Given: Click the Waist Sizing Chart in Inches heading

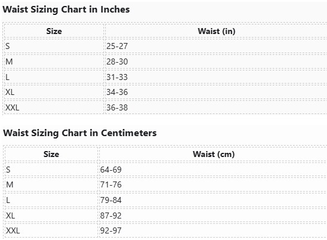Looking at the screenshot, I should pos(66,10).
